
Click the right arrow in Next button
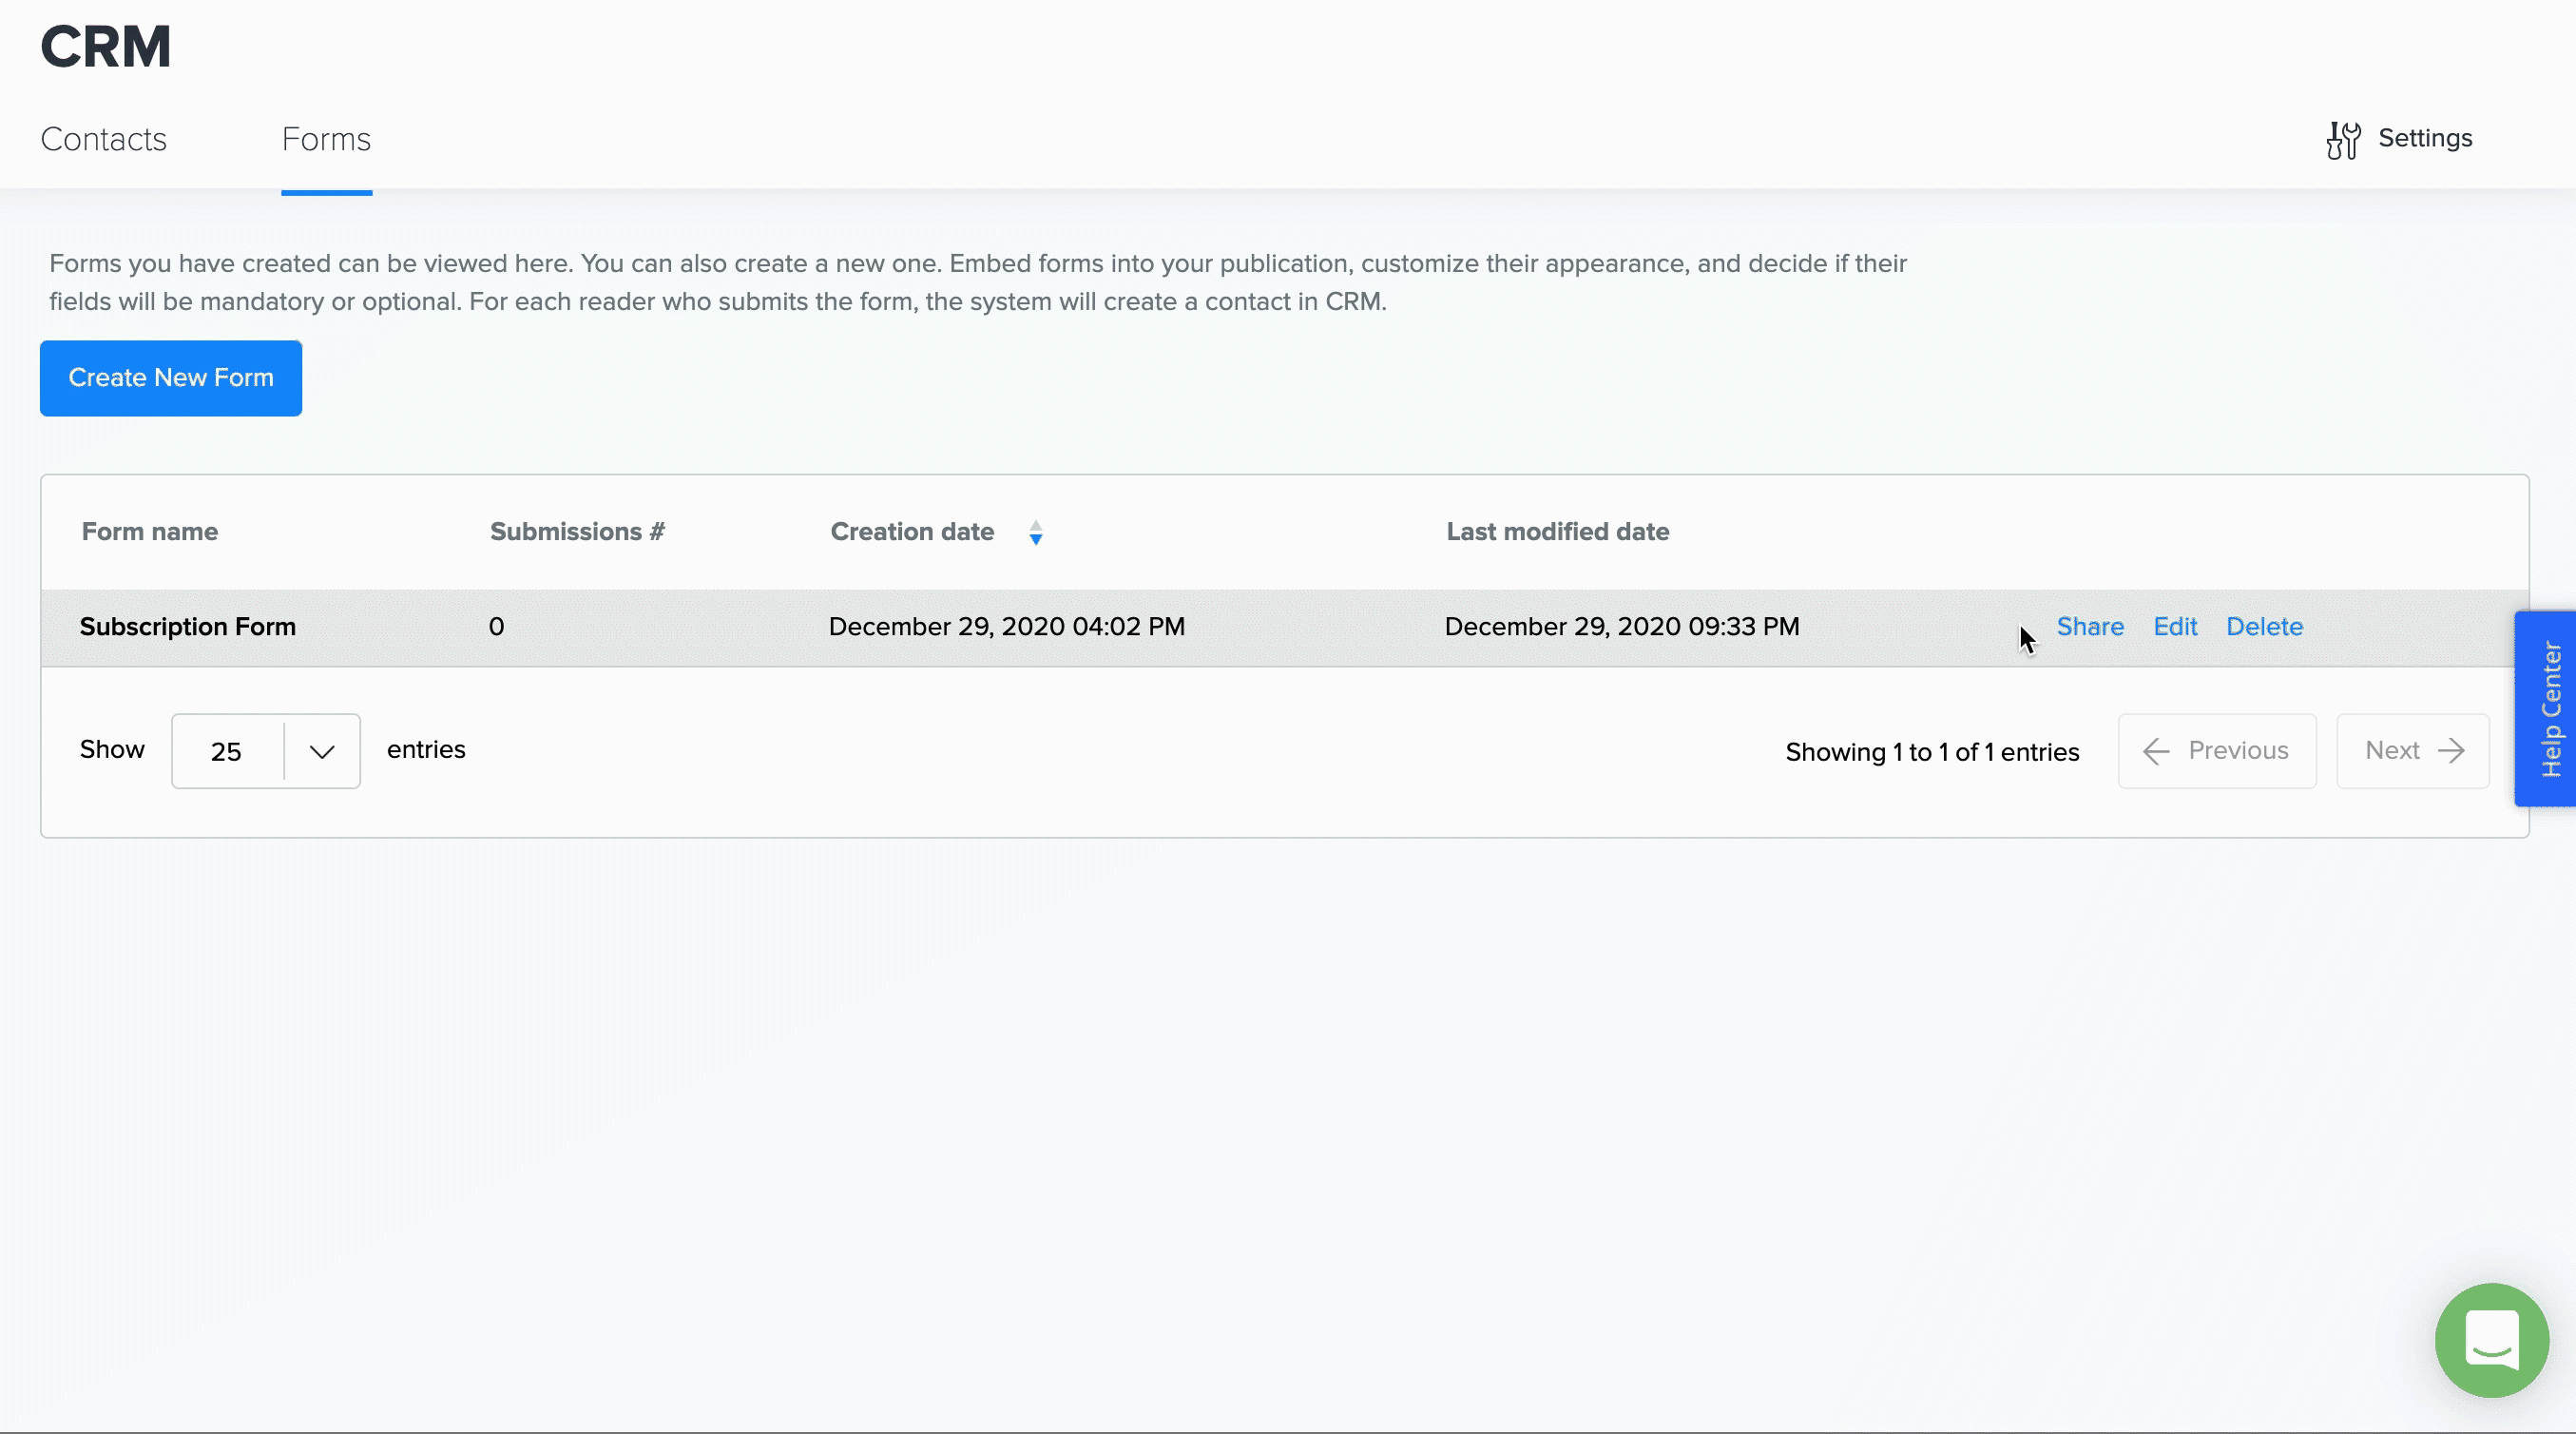[x=2451, y=751]
